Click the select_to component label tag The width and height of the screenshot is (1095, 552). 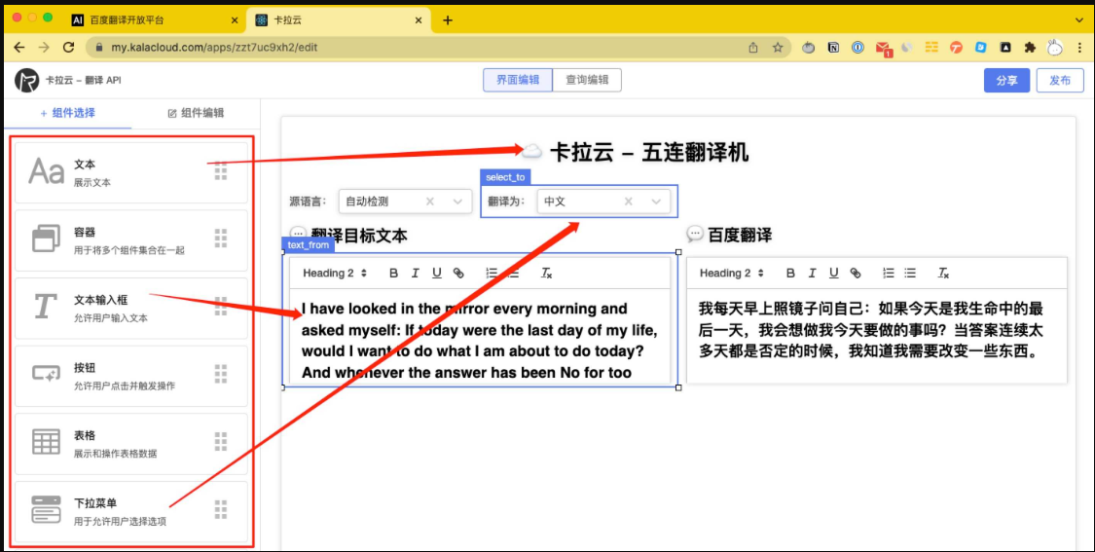[x=505, y=177]
